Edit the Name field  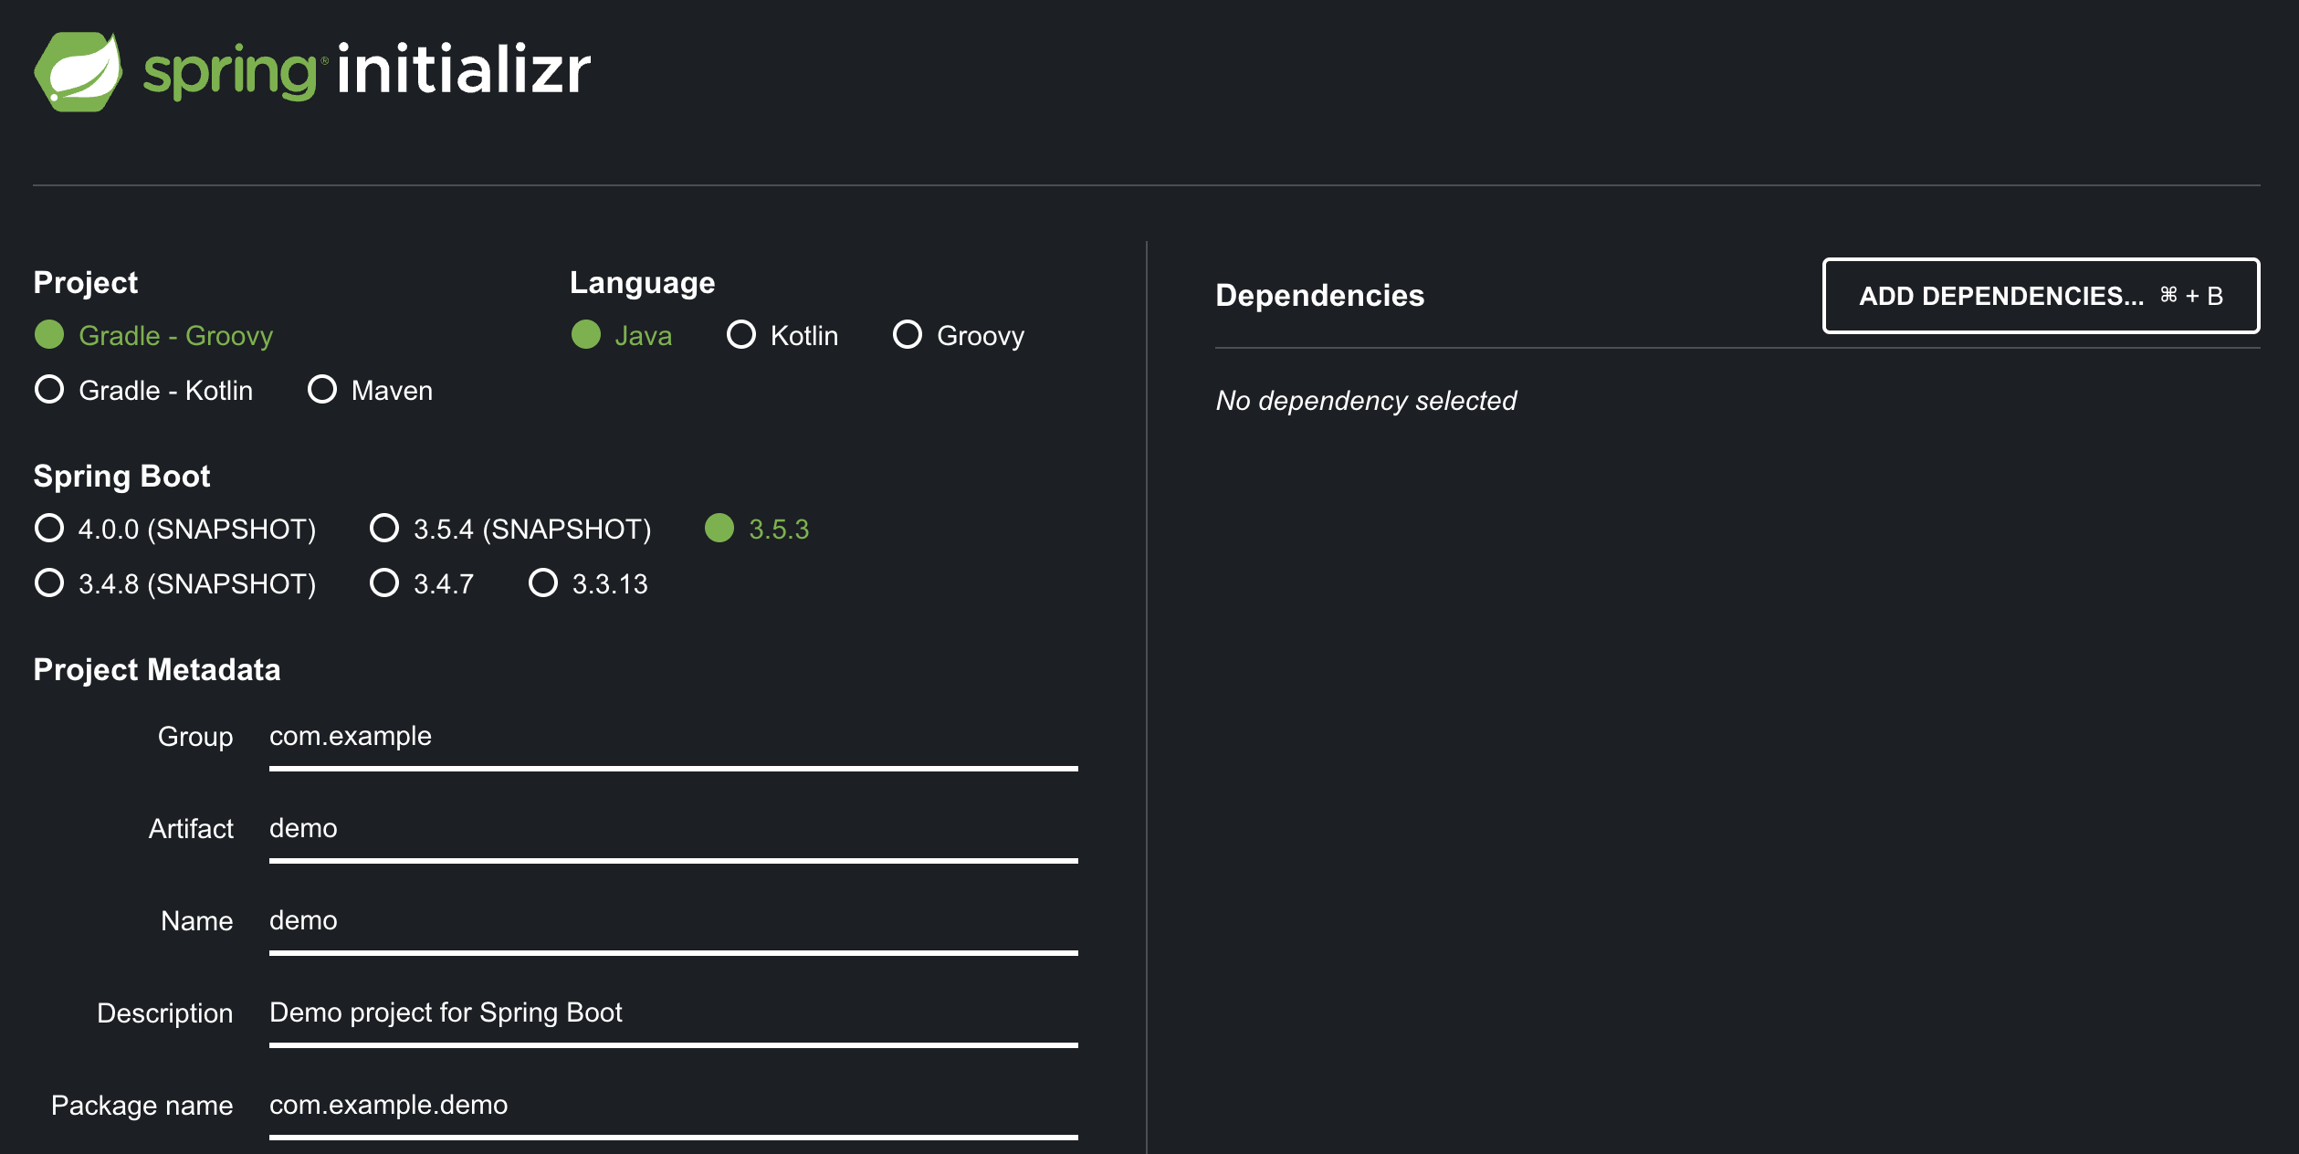click(x=672, y=921)
